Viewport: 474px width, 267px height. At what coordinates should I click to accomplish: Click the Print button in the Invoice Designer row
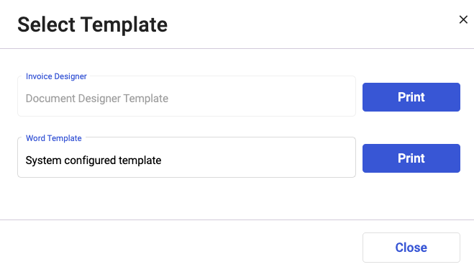pyautogui.click(x=411, y=97)
